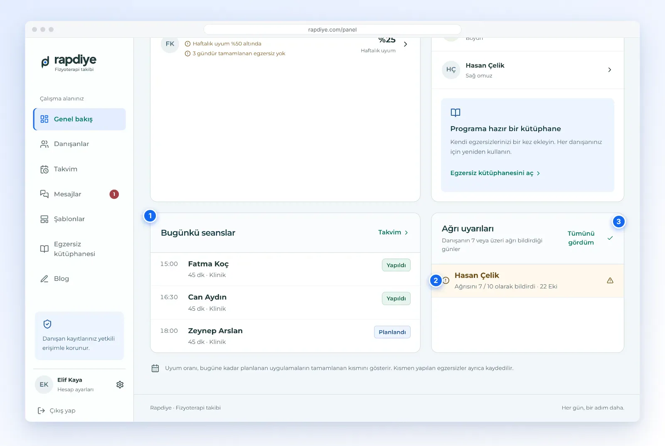Open account settings gear icon
This screenshot has height=446, width=665.
(120, 385)
